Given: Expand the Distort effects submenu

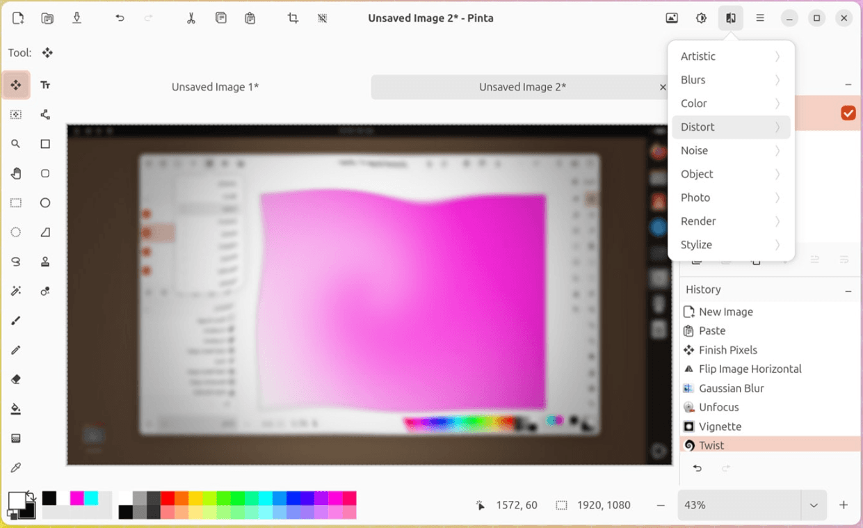Looking at the screenshot, I should 731,127.
